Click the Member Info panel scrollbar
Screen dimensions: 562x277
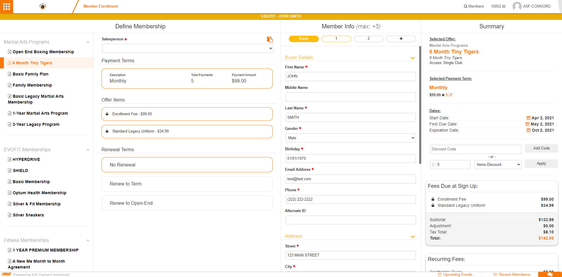coord(420,105)
